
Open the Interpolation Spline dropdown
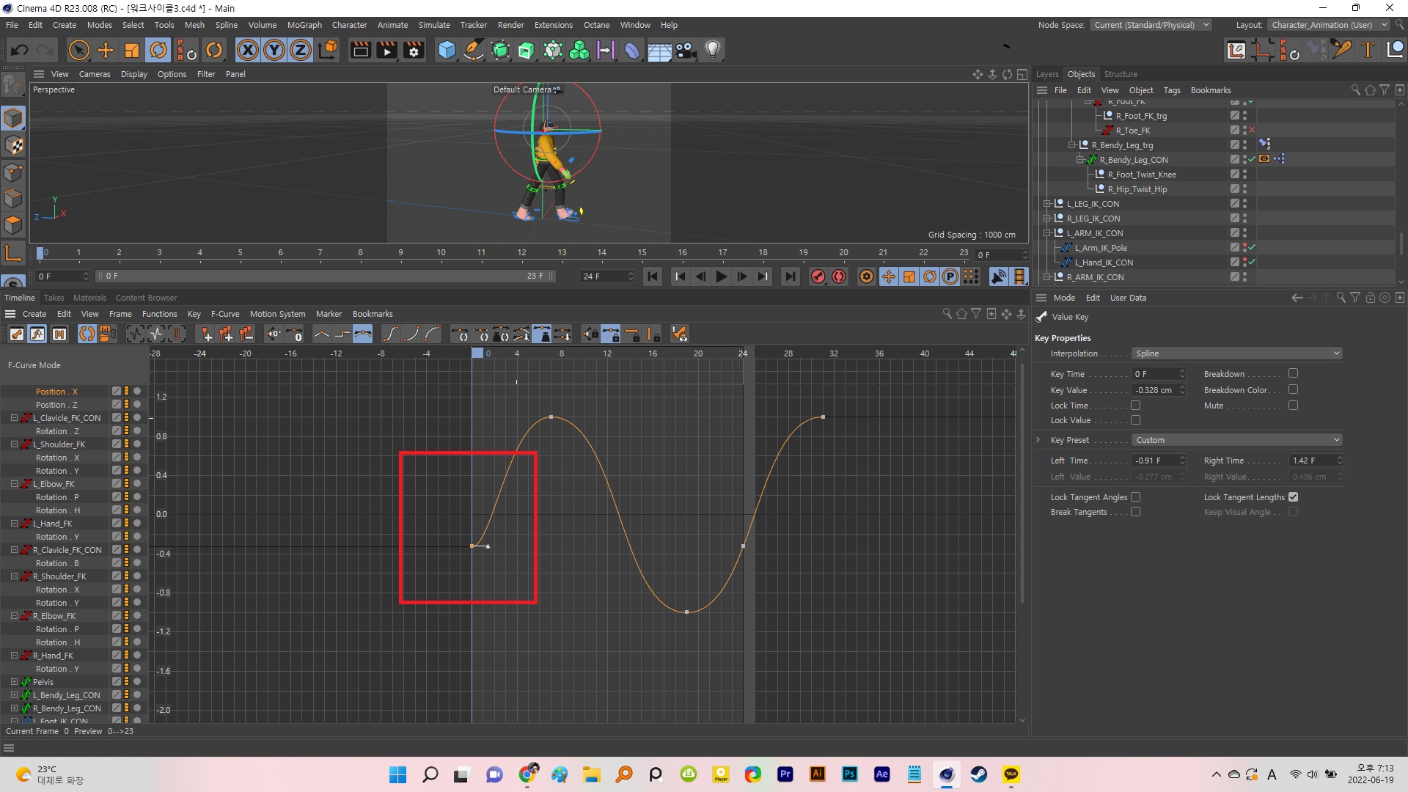1236,353
